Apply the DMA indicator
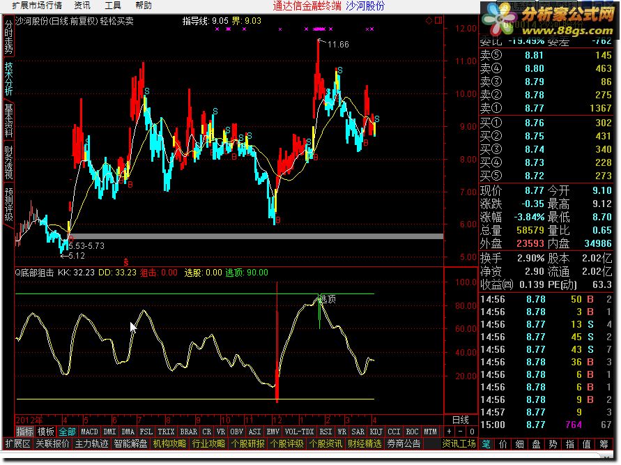This screenshot has height=465, width=621. click(x=128, y=432)
